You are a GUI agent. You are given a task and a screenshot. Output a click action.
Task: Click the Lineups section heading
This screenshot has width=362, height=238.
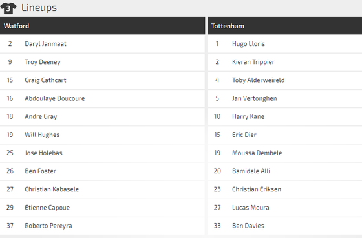(39, 8)
